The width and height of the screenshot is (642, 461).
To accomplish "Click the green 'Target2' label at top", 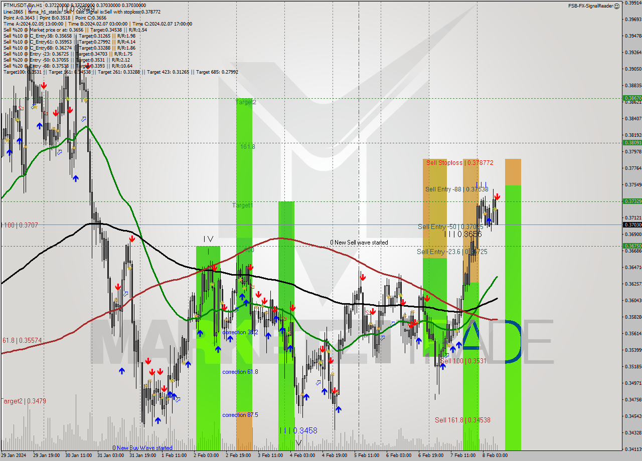I will click(x=246, y=102).
